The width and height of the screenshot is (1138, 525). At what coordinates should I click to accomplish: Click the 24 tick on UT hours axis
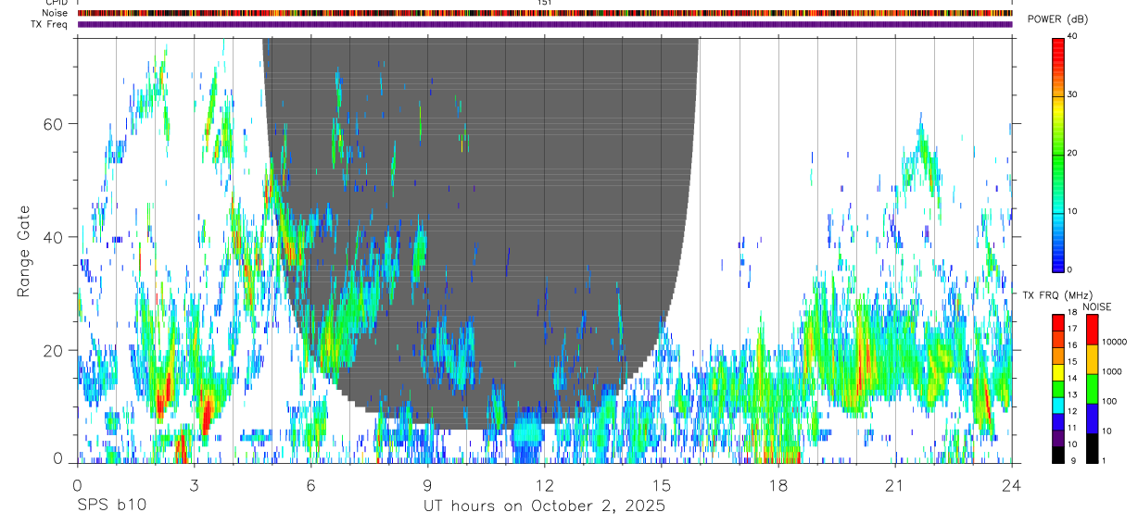coord(1012,485)
